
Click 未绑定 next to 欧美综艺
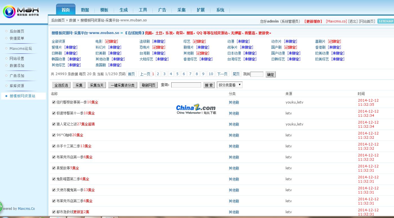[x=338, y=59]
